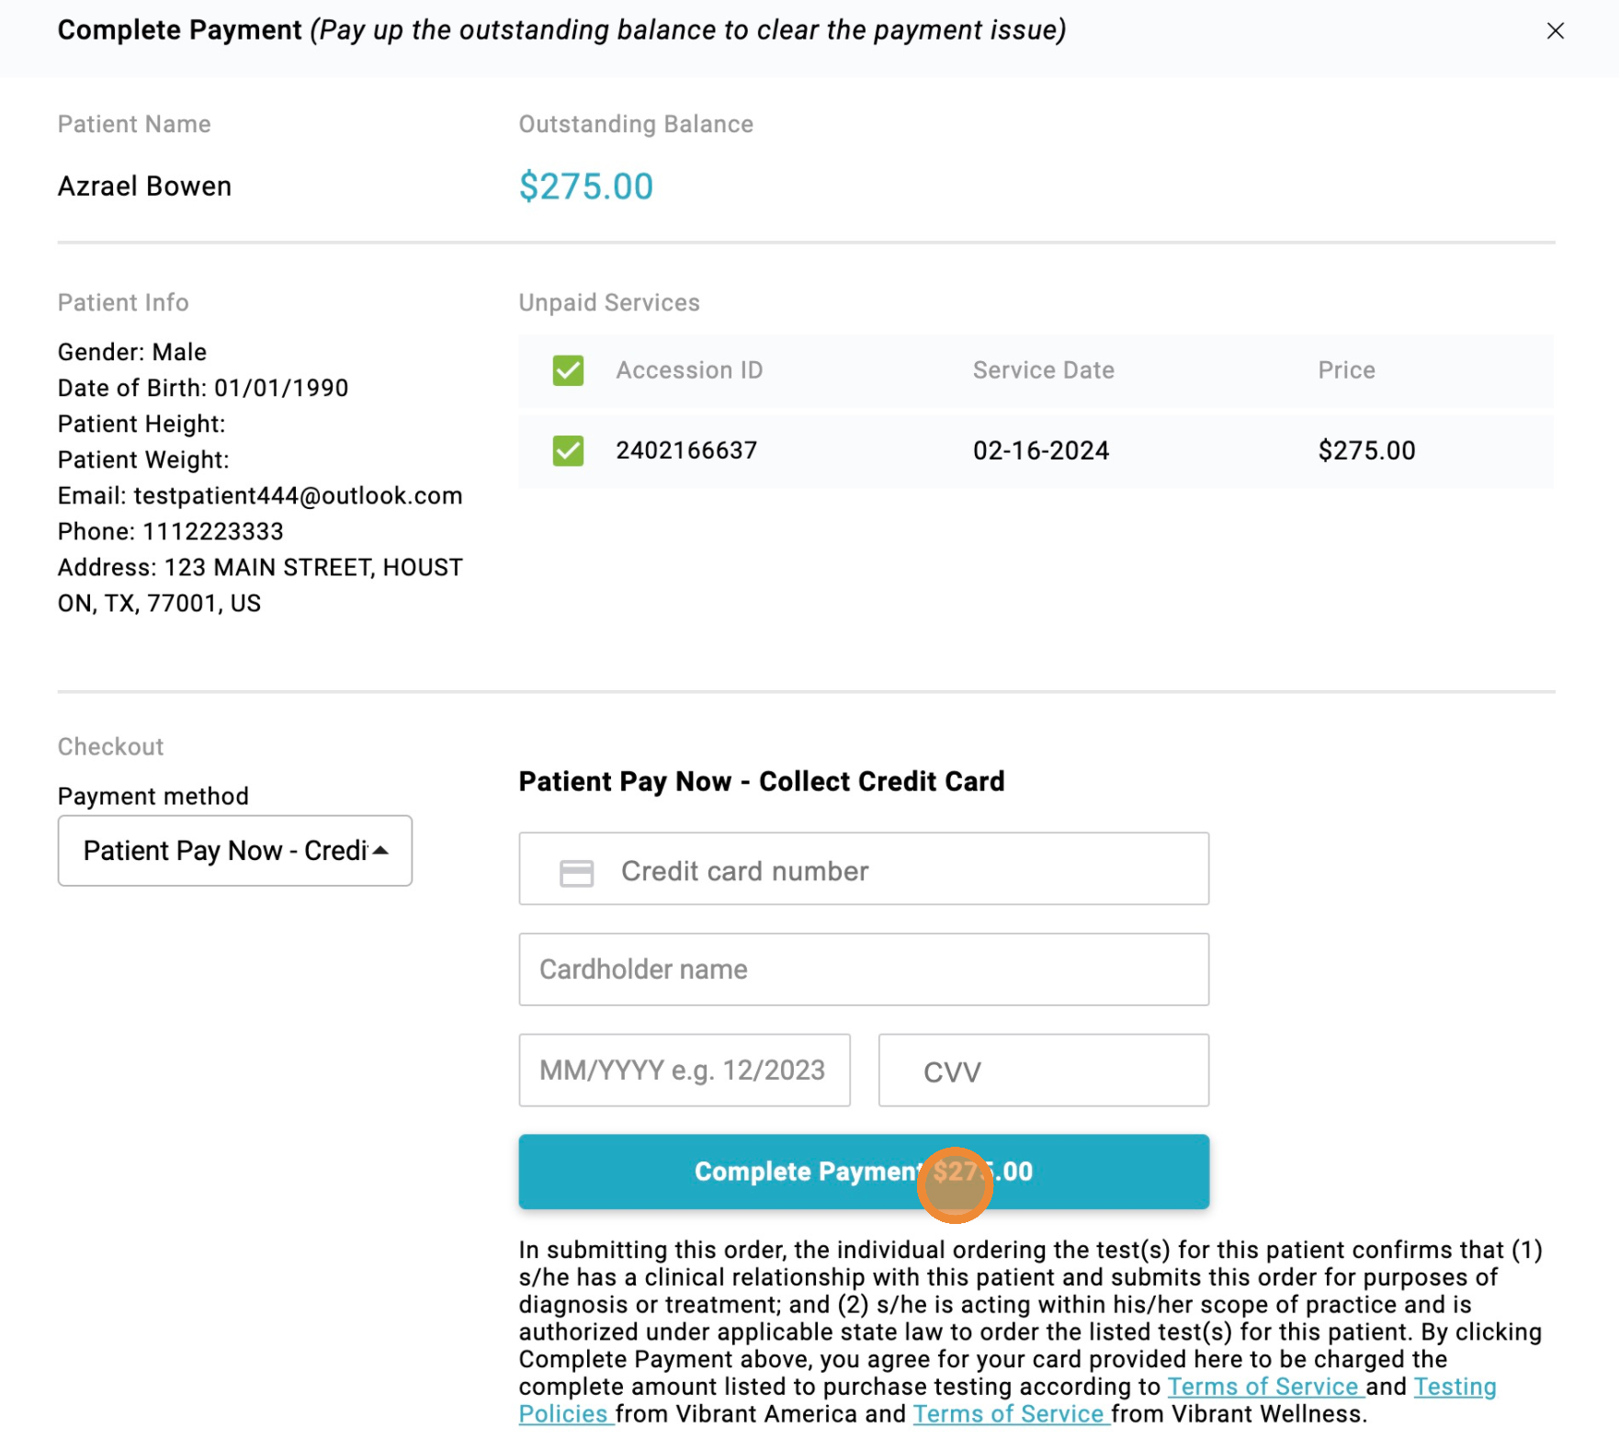The image size is (1619, 1439).
Task: Focus the Credit card number field
Action: tap(900, 870)
